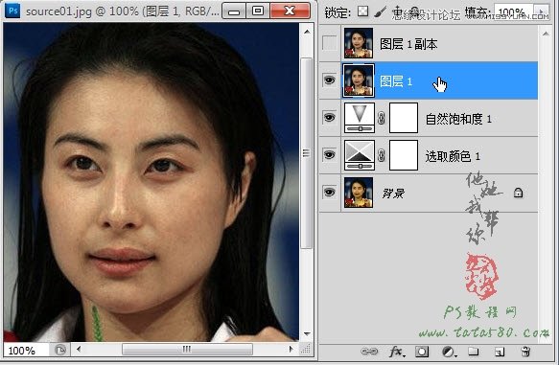Click the Layers panel scrollbar up arrow
This screenshot has width=559, height=365.
pos(546,34)
